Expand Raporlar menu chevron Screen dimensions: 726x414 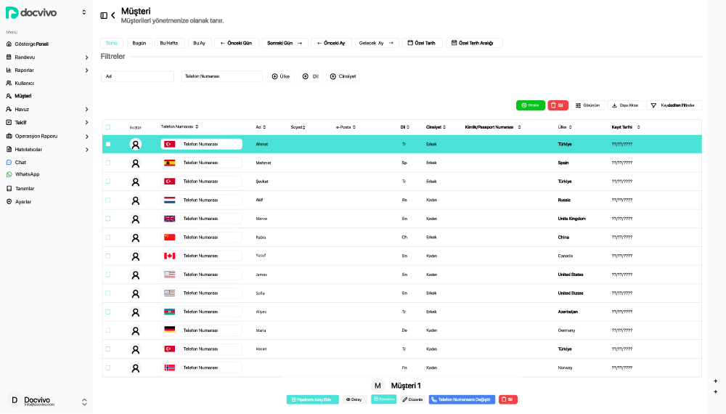tap(86, 70)
